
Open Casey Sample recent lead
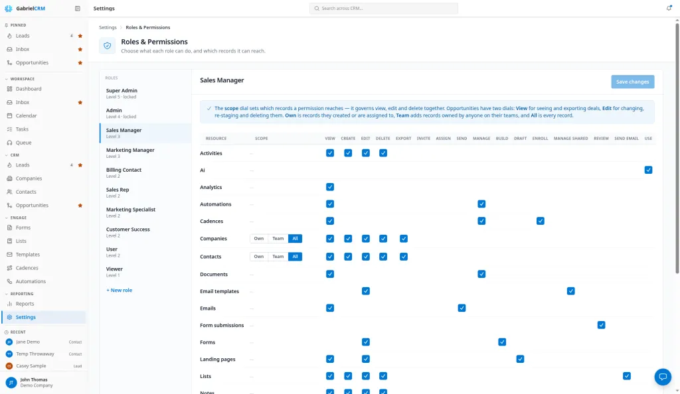pos(43,366)
